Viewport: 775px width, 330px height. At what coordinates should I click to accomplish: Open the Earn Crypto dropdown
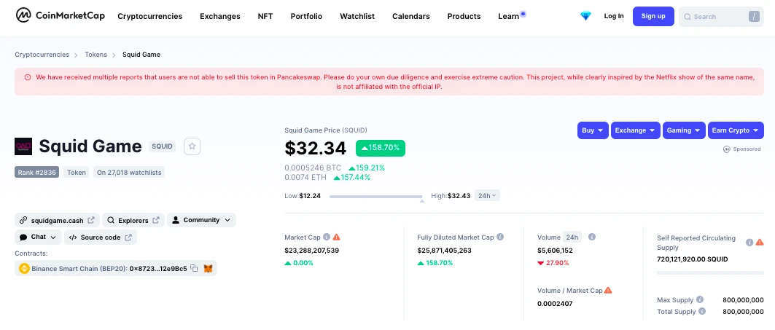click(736, 130)
